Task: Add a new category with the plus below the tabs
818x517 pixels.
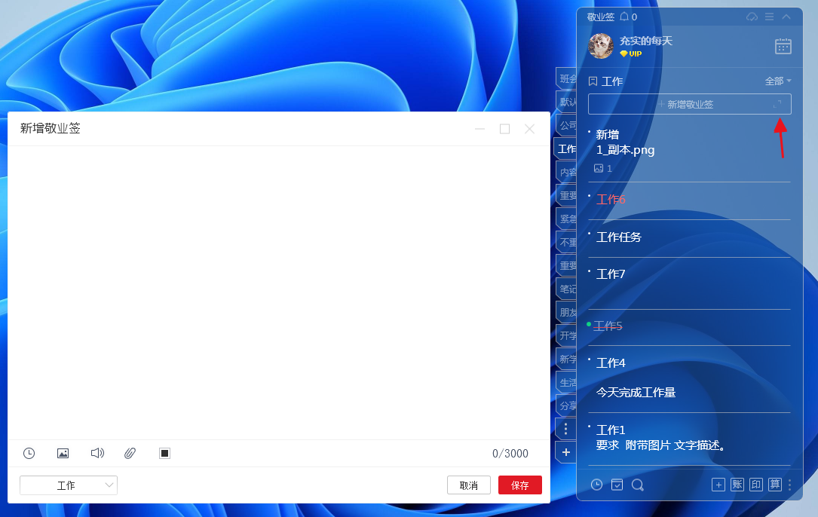Action: (x=566, y=452)
